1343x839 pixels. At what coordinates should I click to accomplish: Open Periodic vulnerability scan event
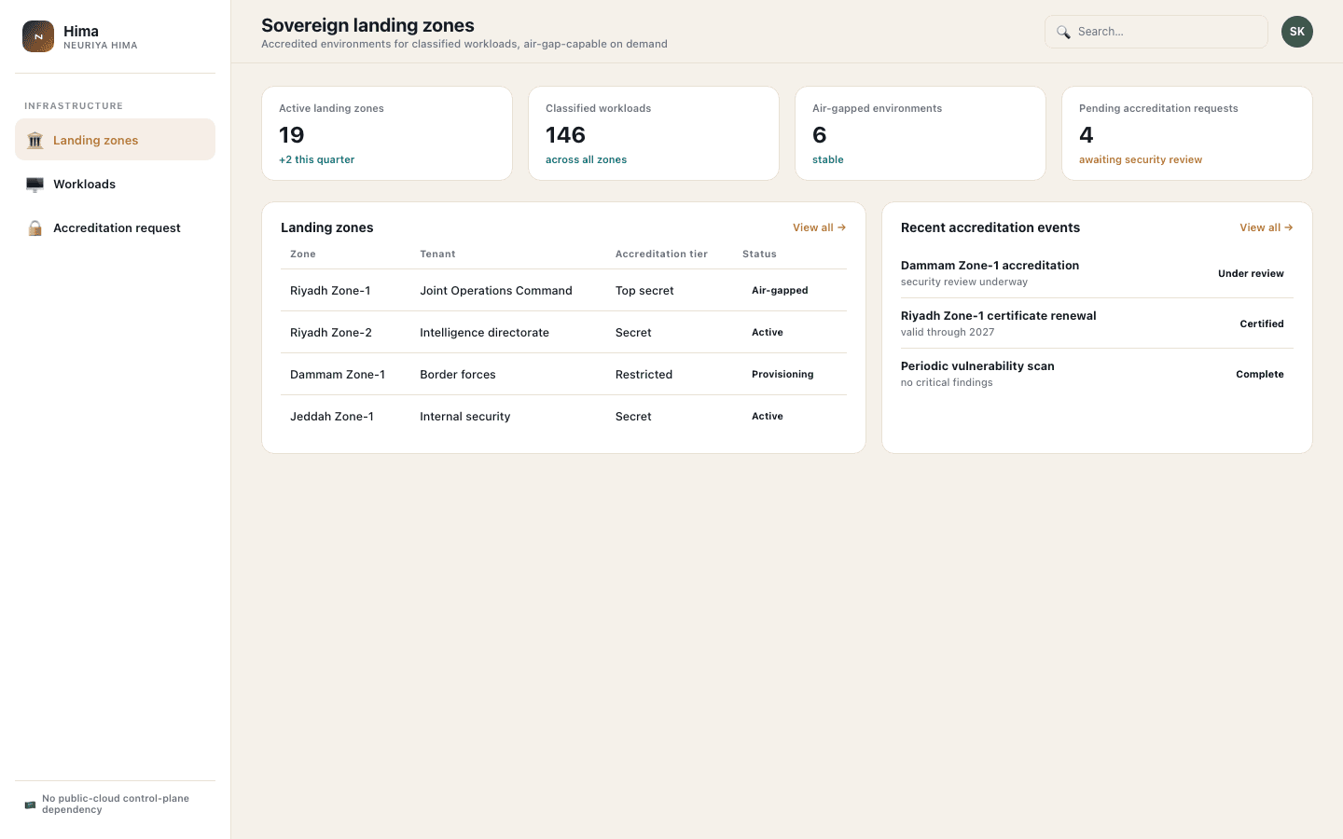(1097, 374)
